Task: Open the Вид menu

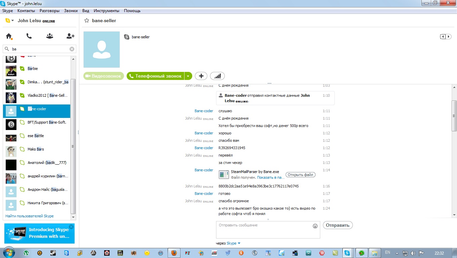Action: 86,11
